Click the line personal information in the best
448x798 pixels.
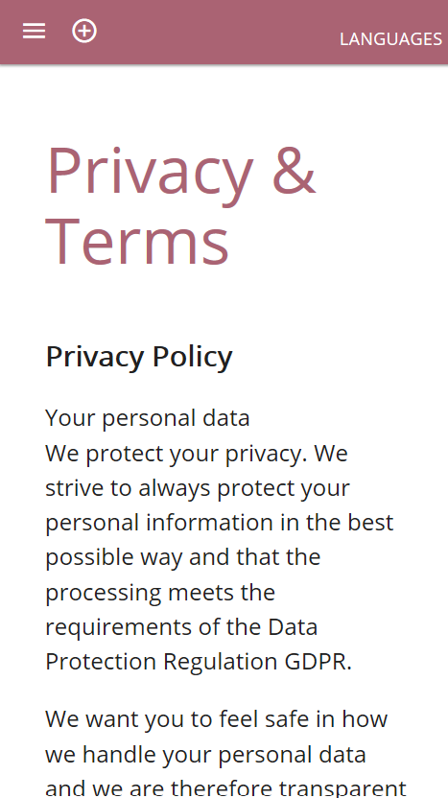(x=220, y=523)
